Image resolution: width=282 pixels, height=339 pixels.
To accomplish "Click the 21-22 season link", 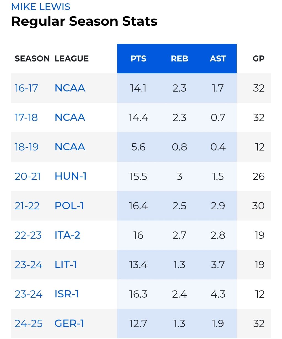I will coord(27,206).
